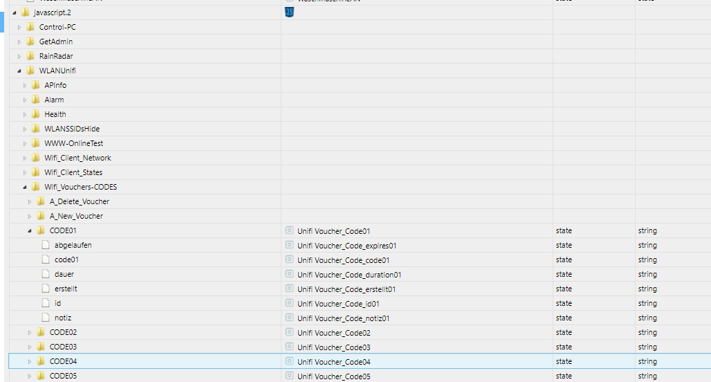This screenshot has width=711, height=382.
Task: Expand the Alarm folder
Action: [25, 100]
